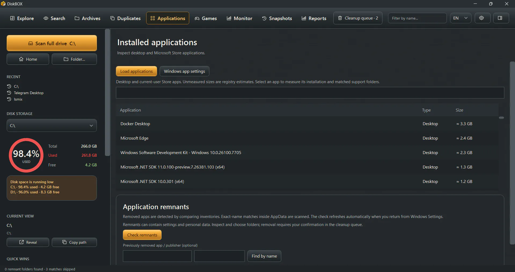Click Find by name button

pyautogui.click(x=264, y=256)
